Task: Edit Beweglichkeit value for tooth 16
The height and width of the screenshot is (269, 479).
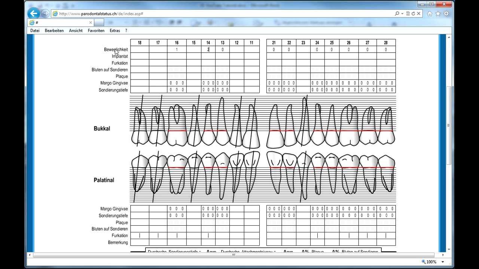Action: [x=177, y=49]
